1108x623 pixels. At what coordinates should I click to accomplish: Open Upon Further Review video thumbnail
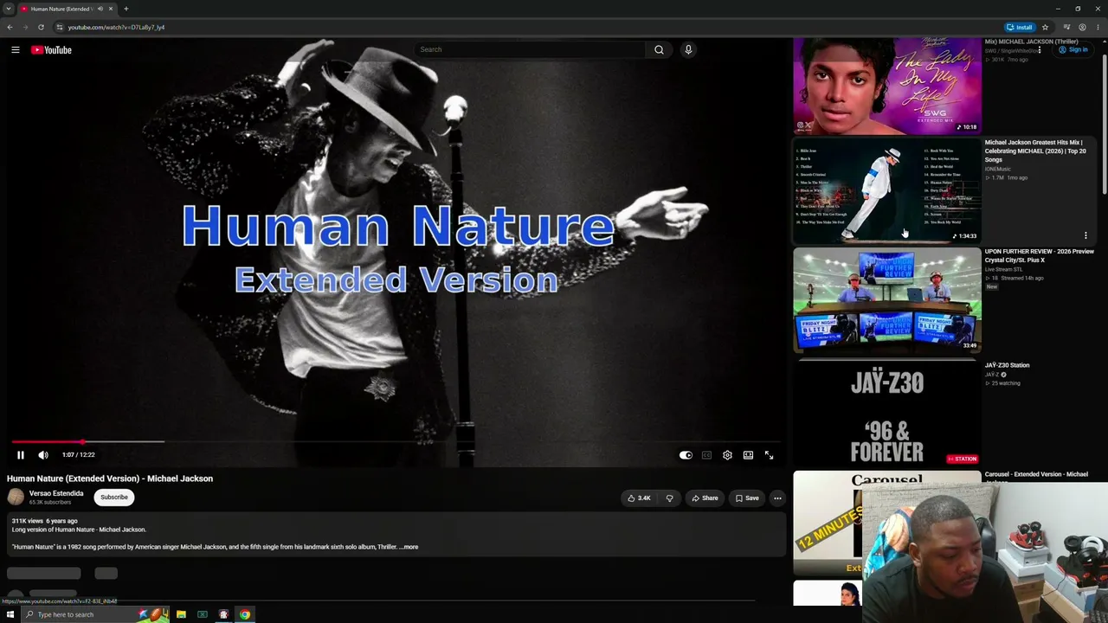point(887,300)
